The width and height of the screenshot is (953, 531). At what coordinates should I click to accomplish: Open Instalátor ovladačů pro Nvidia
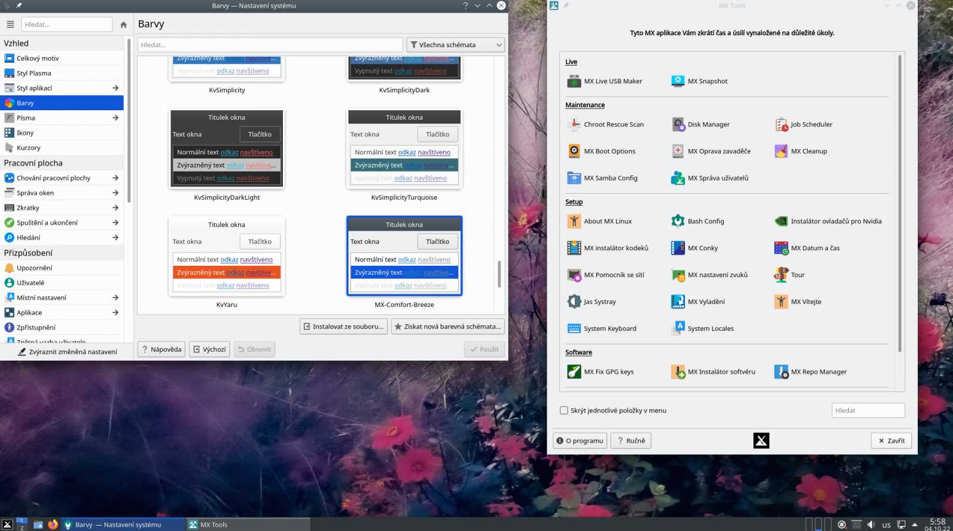(828, 221)
